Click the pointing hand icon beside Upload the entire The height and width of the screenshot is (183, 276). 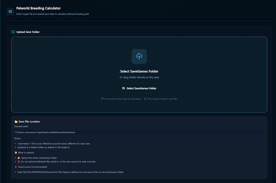pyautogui.click(x=19, y=158)
